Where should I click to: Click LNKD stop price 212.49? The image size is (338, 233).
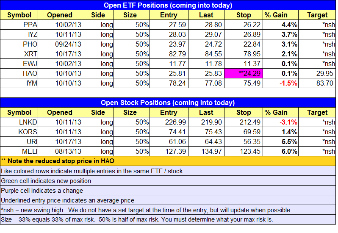[x=244, y=122]
